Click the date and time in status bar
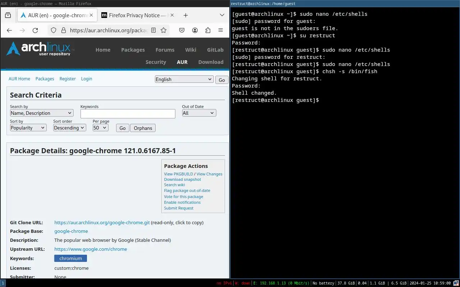460x287 pixels. click(x=430, y=283)
